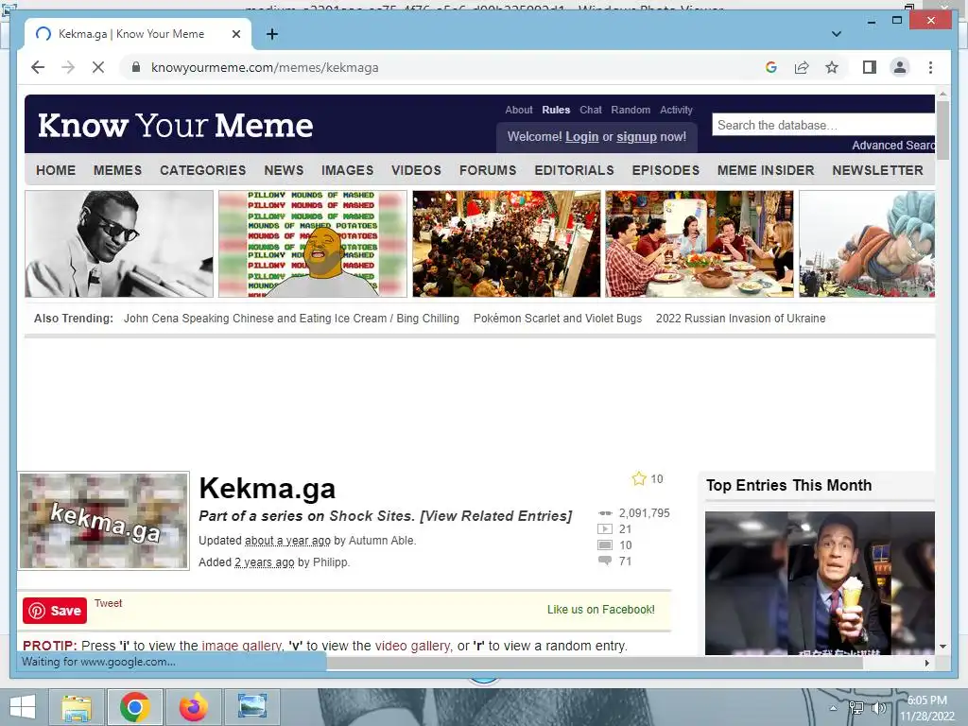The image size is (968, 726).
Task: Close the Kekma.ga browser tab
Action: [235, 34]
